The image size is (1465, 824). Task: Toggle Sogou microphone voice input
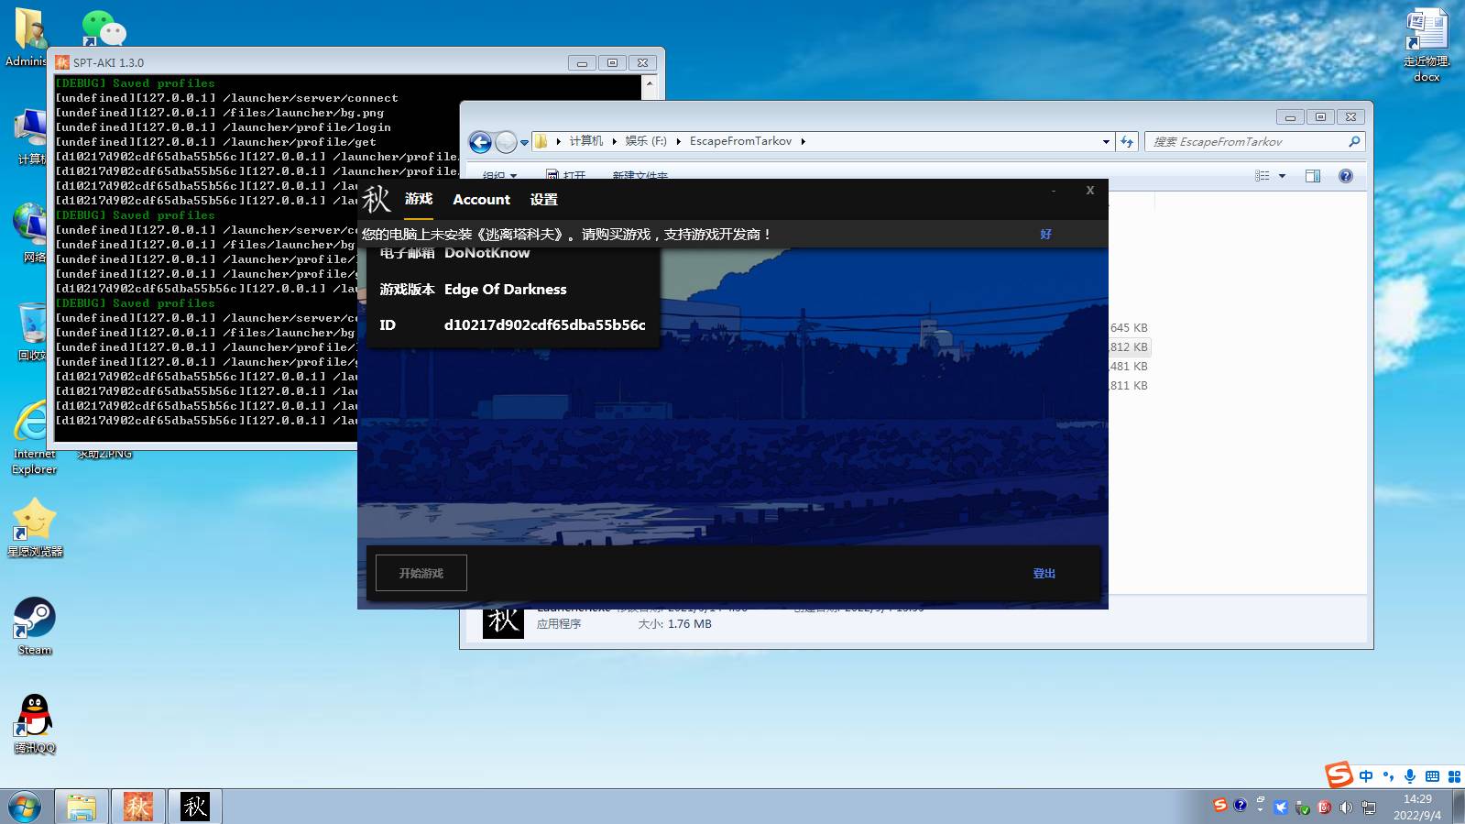[x=1410, y=776]
